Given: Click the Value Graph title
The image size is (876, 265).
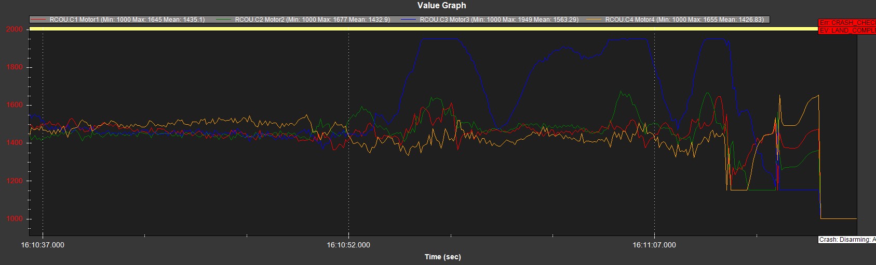Looking at the screenshot, I should pyautogui.click(x=441, y=6).
